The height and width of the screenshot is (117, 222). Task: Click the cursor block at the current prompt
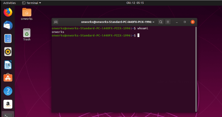pyautogui.click(x=138, y=35)
